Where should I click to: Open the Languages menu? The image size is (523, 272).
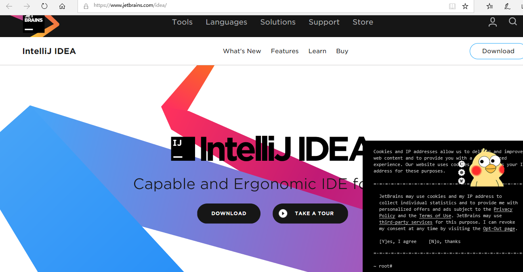pyautogui.click(x=226, y=22)
